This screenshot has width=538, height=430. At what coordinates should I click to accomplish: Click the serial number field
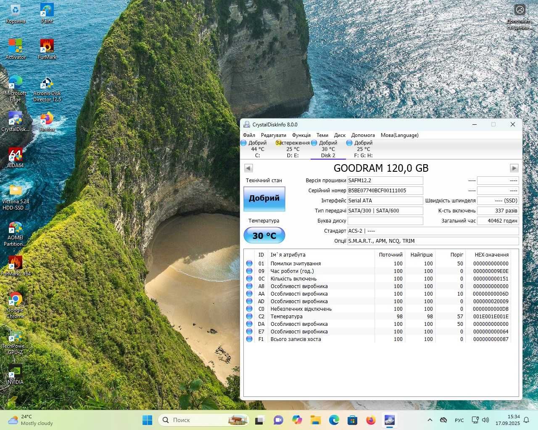click(x=385, y=191)
